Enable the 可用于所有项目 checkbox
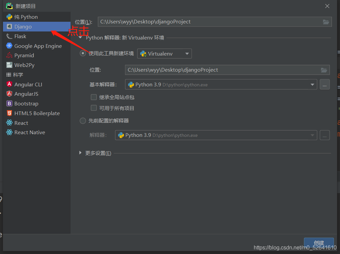This screenshot has height=254, width=340. click(x=94, y=108)
